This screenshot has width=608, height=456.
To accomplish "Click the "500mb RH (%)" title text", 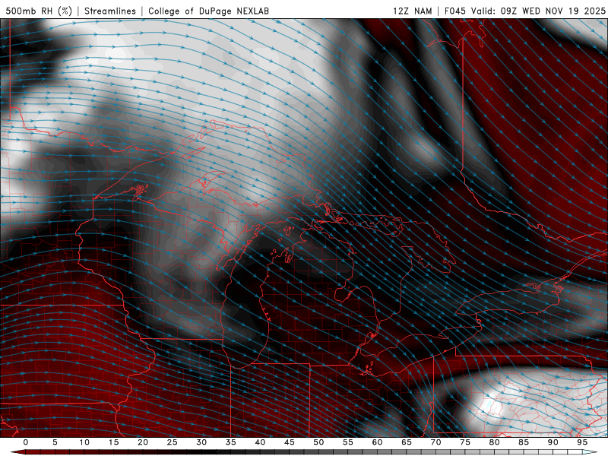I will [39, 11].
